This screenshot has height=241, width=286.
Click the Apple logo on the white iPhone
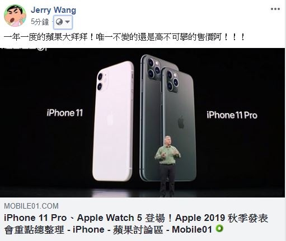pos(109,120)
